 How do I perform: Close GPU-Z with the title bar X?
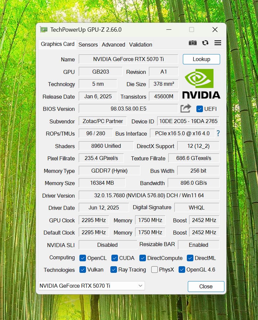pyautogui.click(x=215, y=30)
